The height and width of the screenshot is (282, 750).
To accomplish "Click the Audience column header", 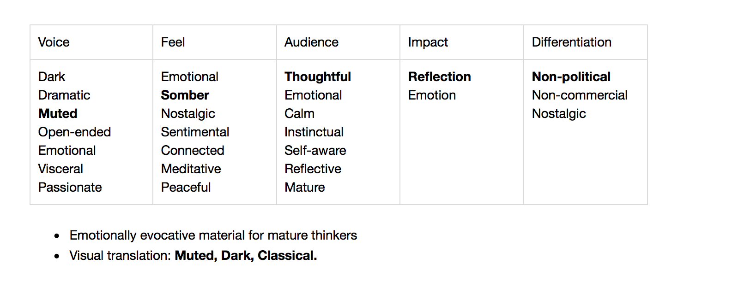I will (x=311, y=42).
